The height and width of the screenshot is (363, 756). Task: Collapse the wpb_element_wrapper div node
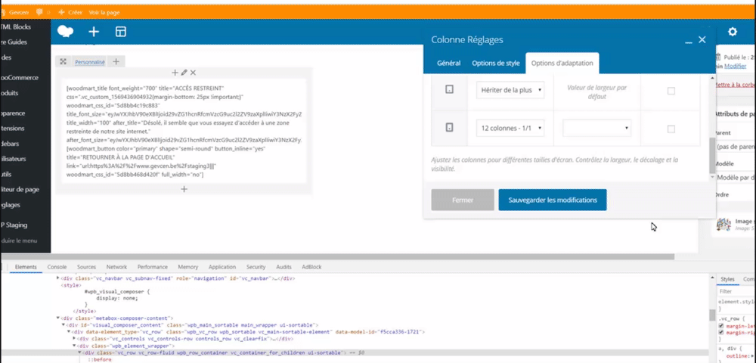74,346
